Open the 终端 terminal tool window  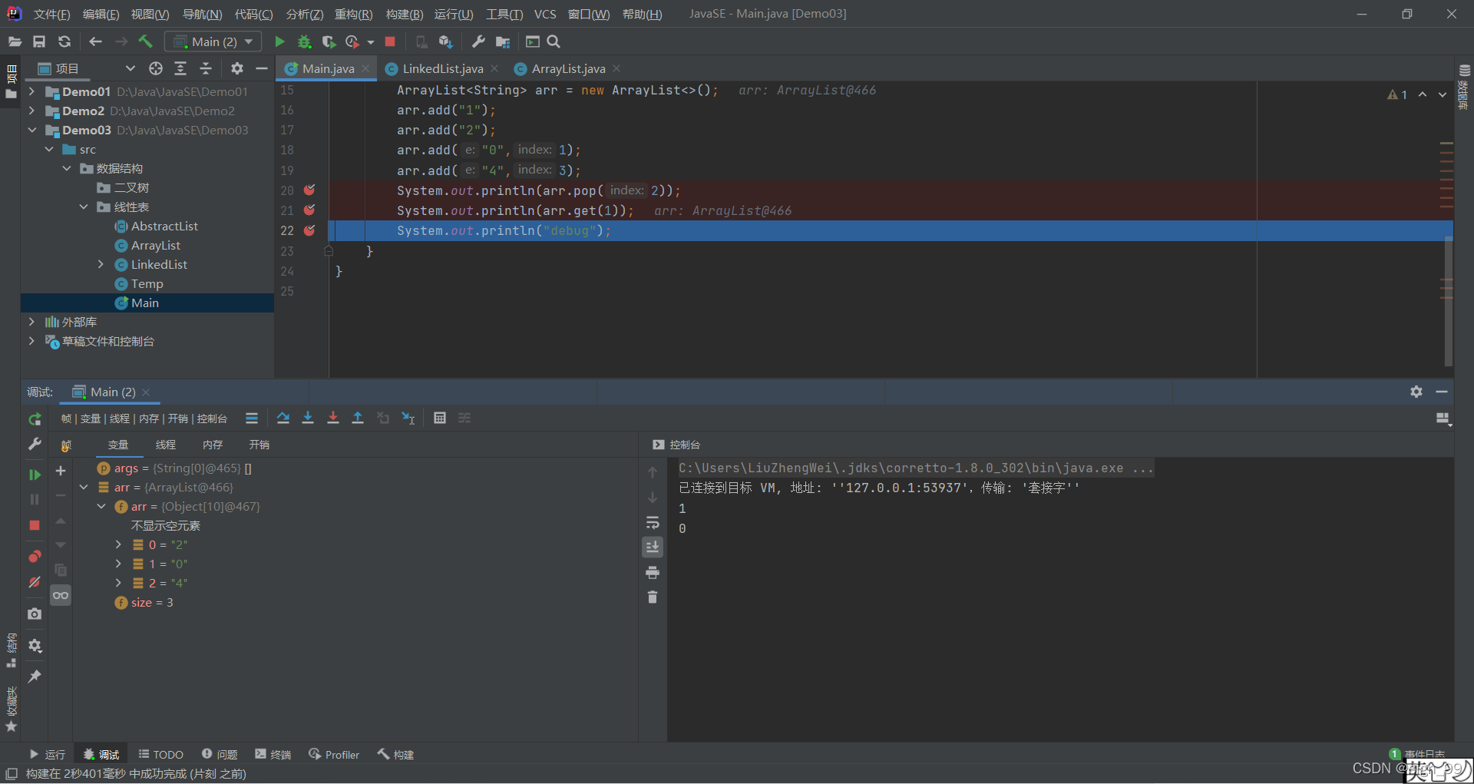click(273, 755)
